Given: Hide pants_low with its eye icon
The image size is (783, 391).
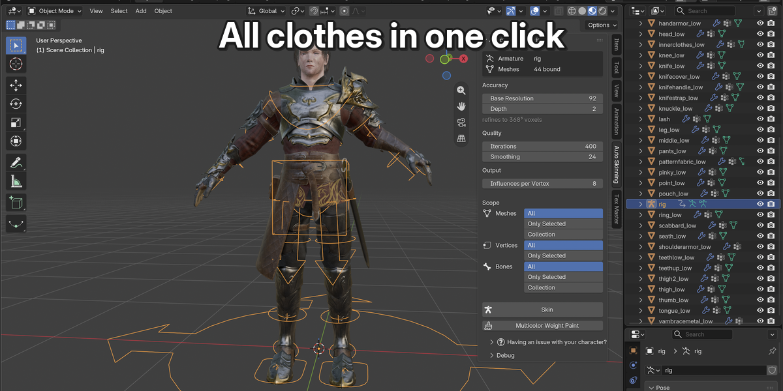Looking at the screenshot, I should pyautogui.click(x=760, y=151).
